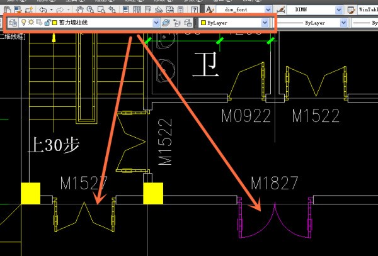
Task: Open the DIMN dimension style dropdown
Action: (x=338, y=10)
